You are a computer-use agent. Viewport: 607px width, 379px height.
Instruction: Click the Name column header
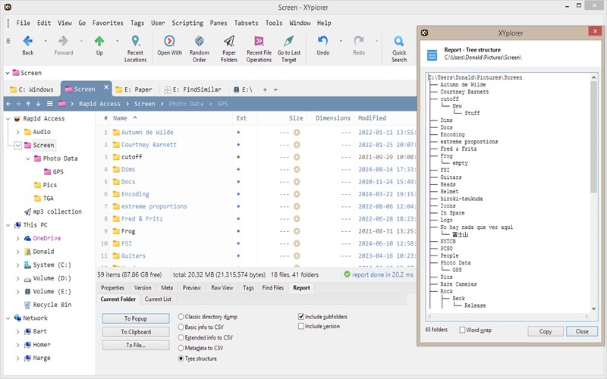coord(120,118)
